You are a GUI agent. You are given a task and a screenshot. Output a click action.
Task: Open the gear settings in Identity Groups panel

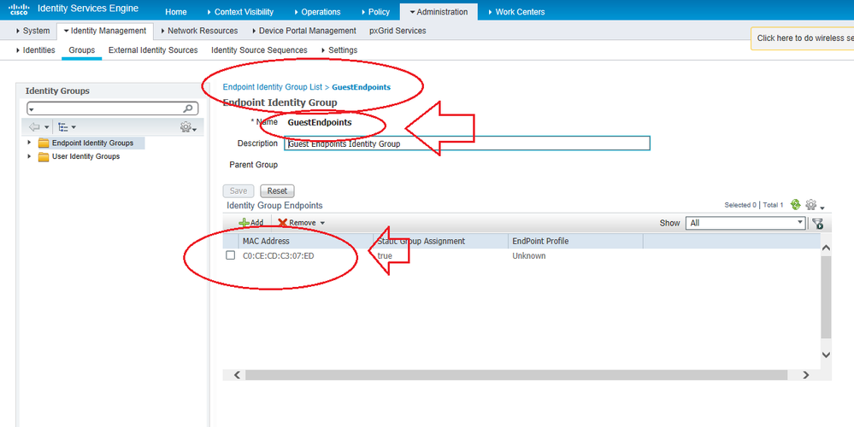coord(188,127)
